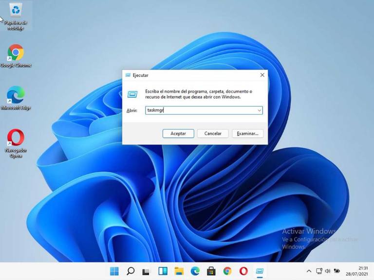Open Widgets panel from taskbar
374x280 pixels.
pyautogui.click(x=163, y=271)
